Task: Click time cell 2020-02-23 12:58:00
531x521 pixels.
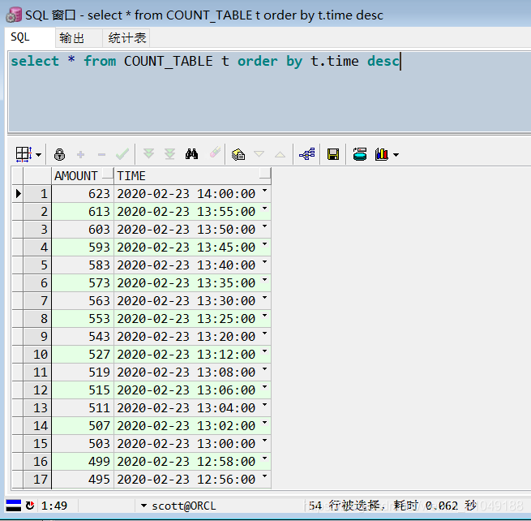Action: (192, 461)
